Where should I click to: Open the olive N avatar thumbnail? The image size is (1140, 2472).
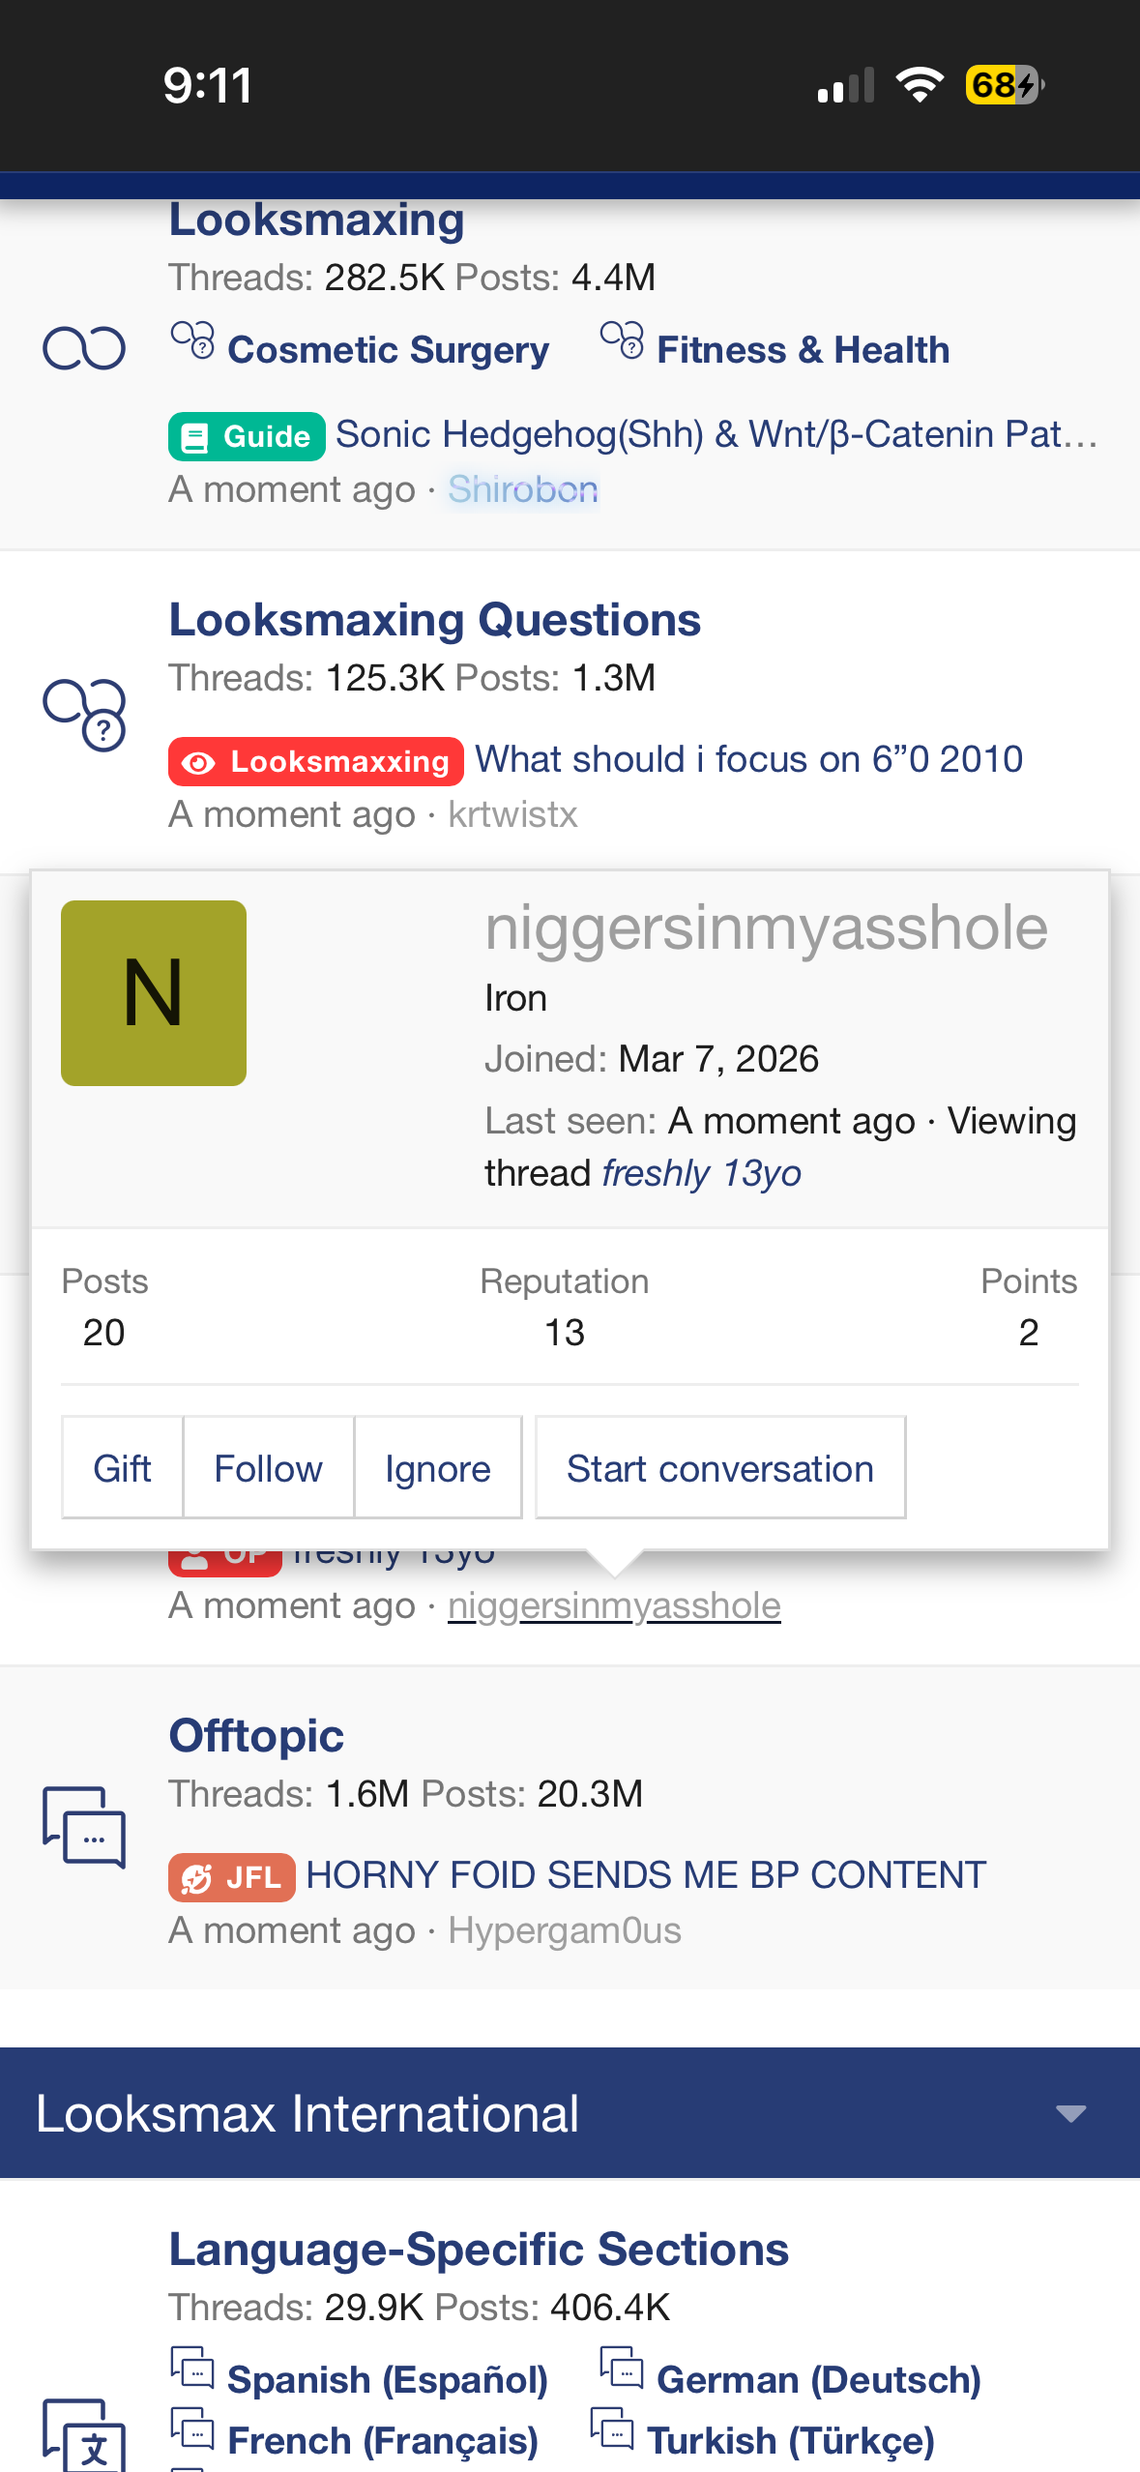154,993
